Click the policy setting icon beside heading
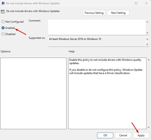Screen dimensions: 151x140 pos(3,11)
